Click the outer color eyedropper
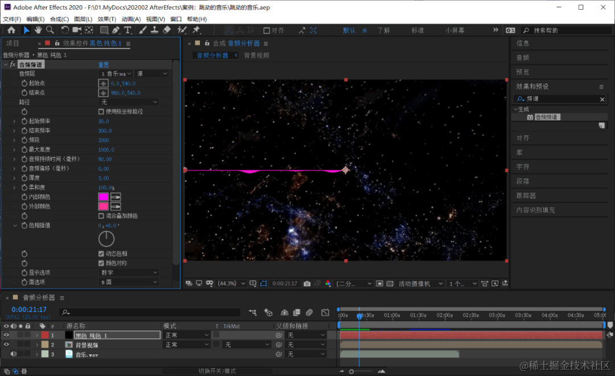Screen dimensions: 615x376 tap(116, 206)
